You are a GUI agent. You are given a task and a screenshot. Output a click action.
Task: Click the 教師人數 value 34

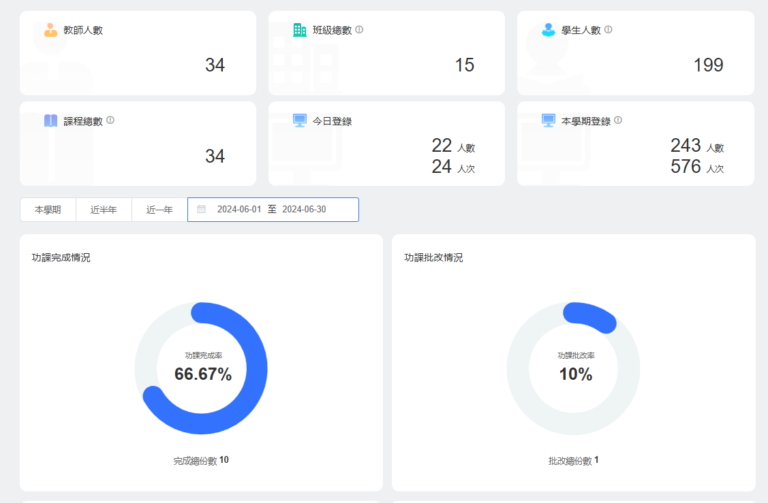point(215,65)
